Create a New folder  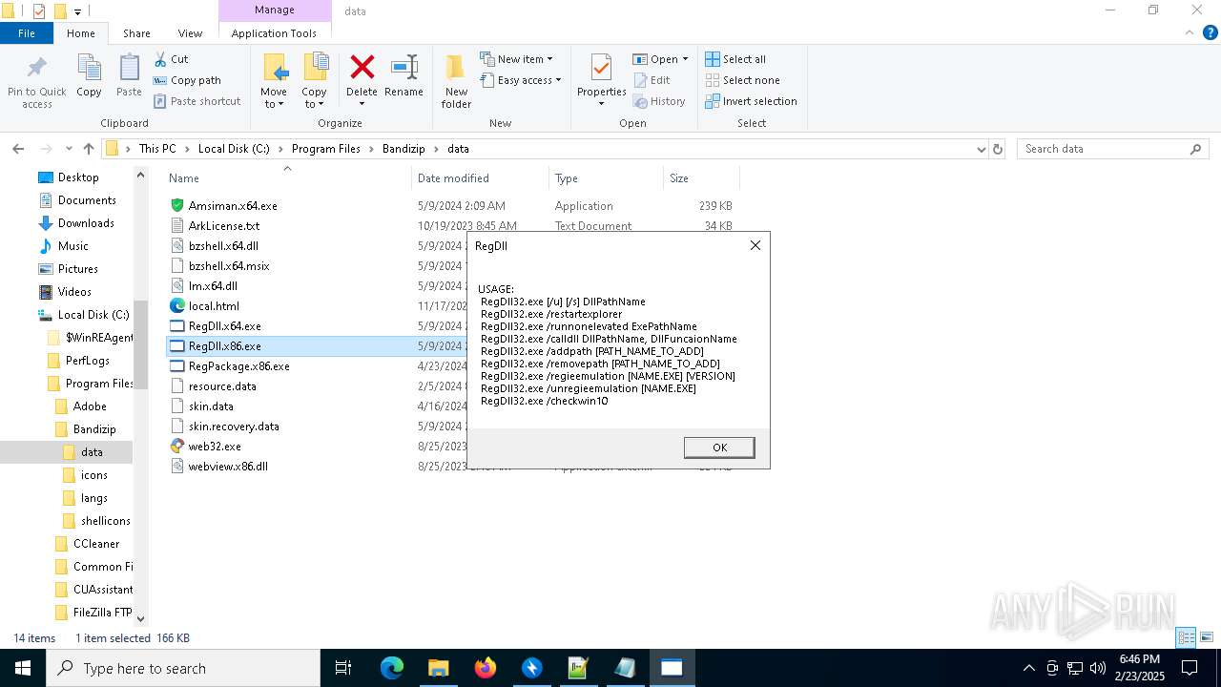point(456,82)
